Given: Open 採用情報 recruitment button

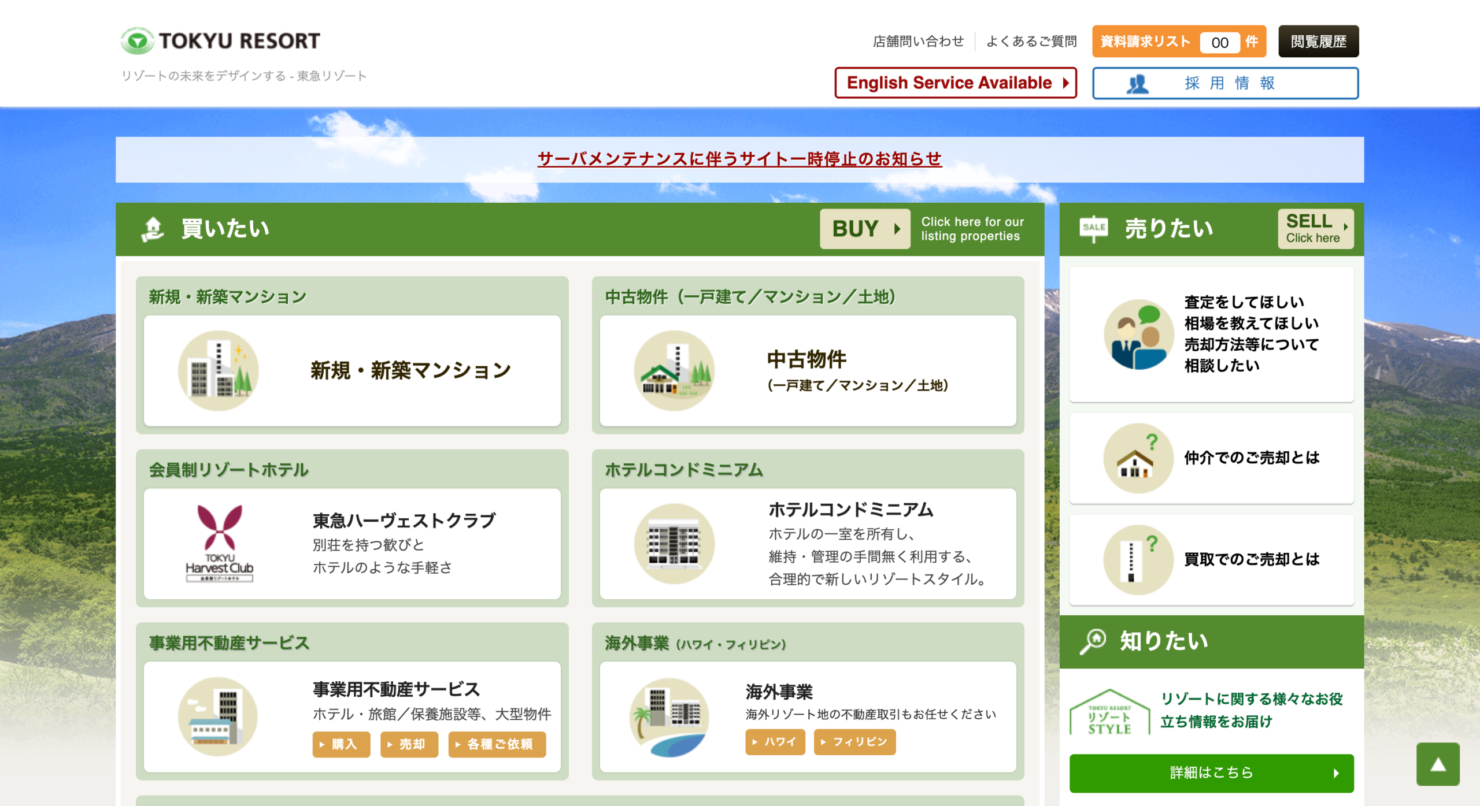Looking at the screenshot, I should [1225, 83].
